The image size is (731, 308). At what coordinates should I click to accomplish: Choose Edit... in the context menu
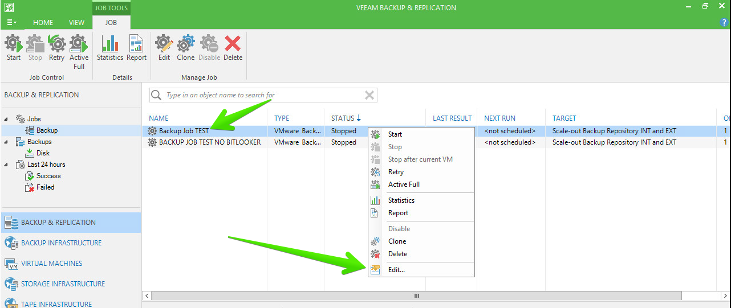[x=421, y=270]
